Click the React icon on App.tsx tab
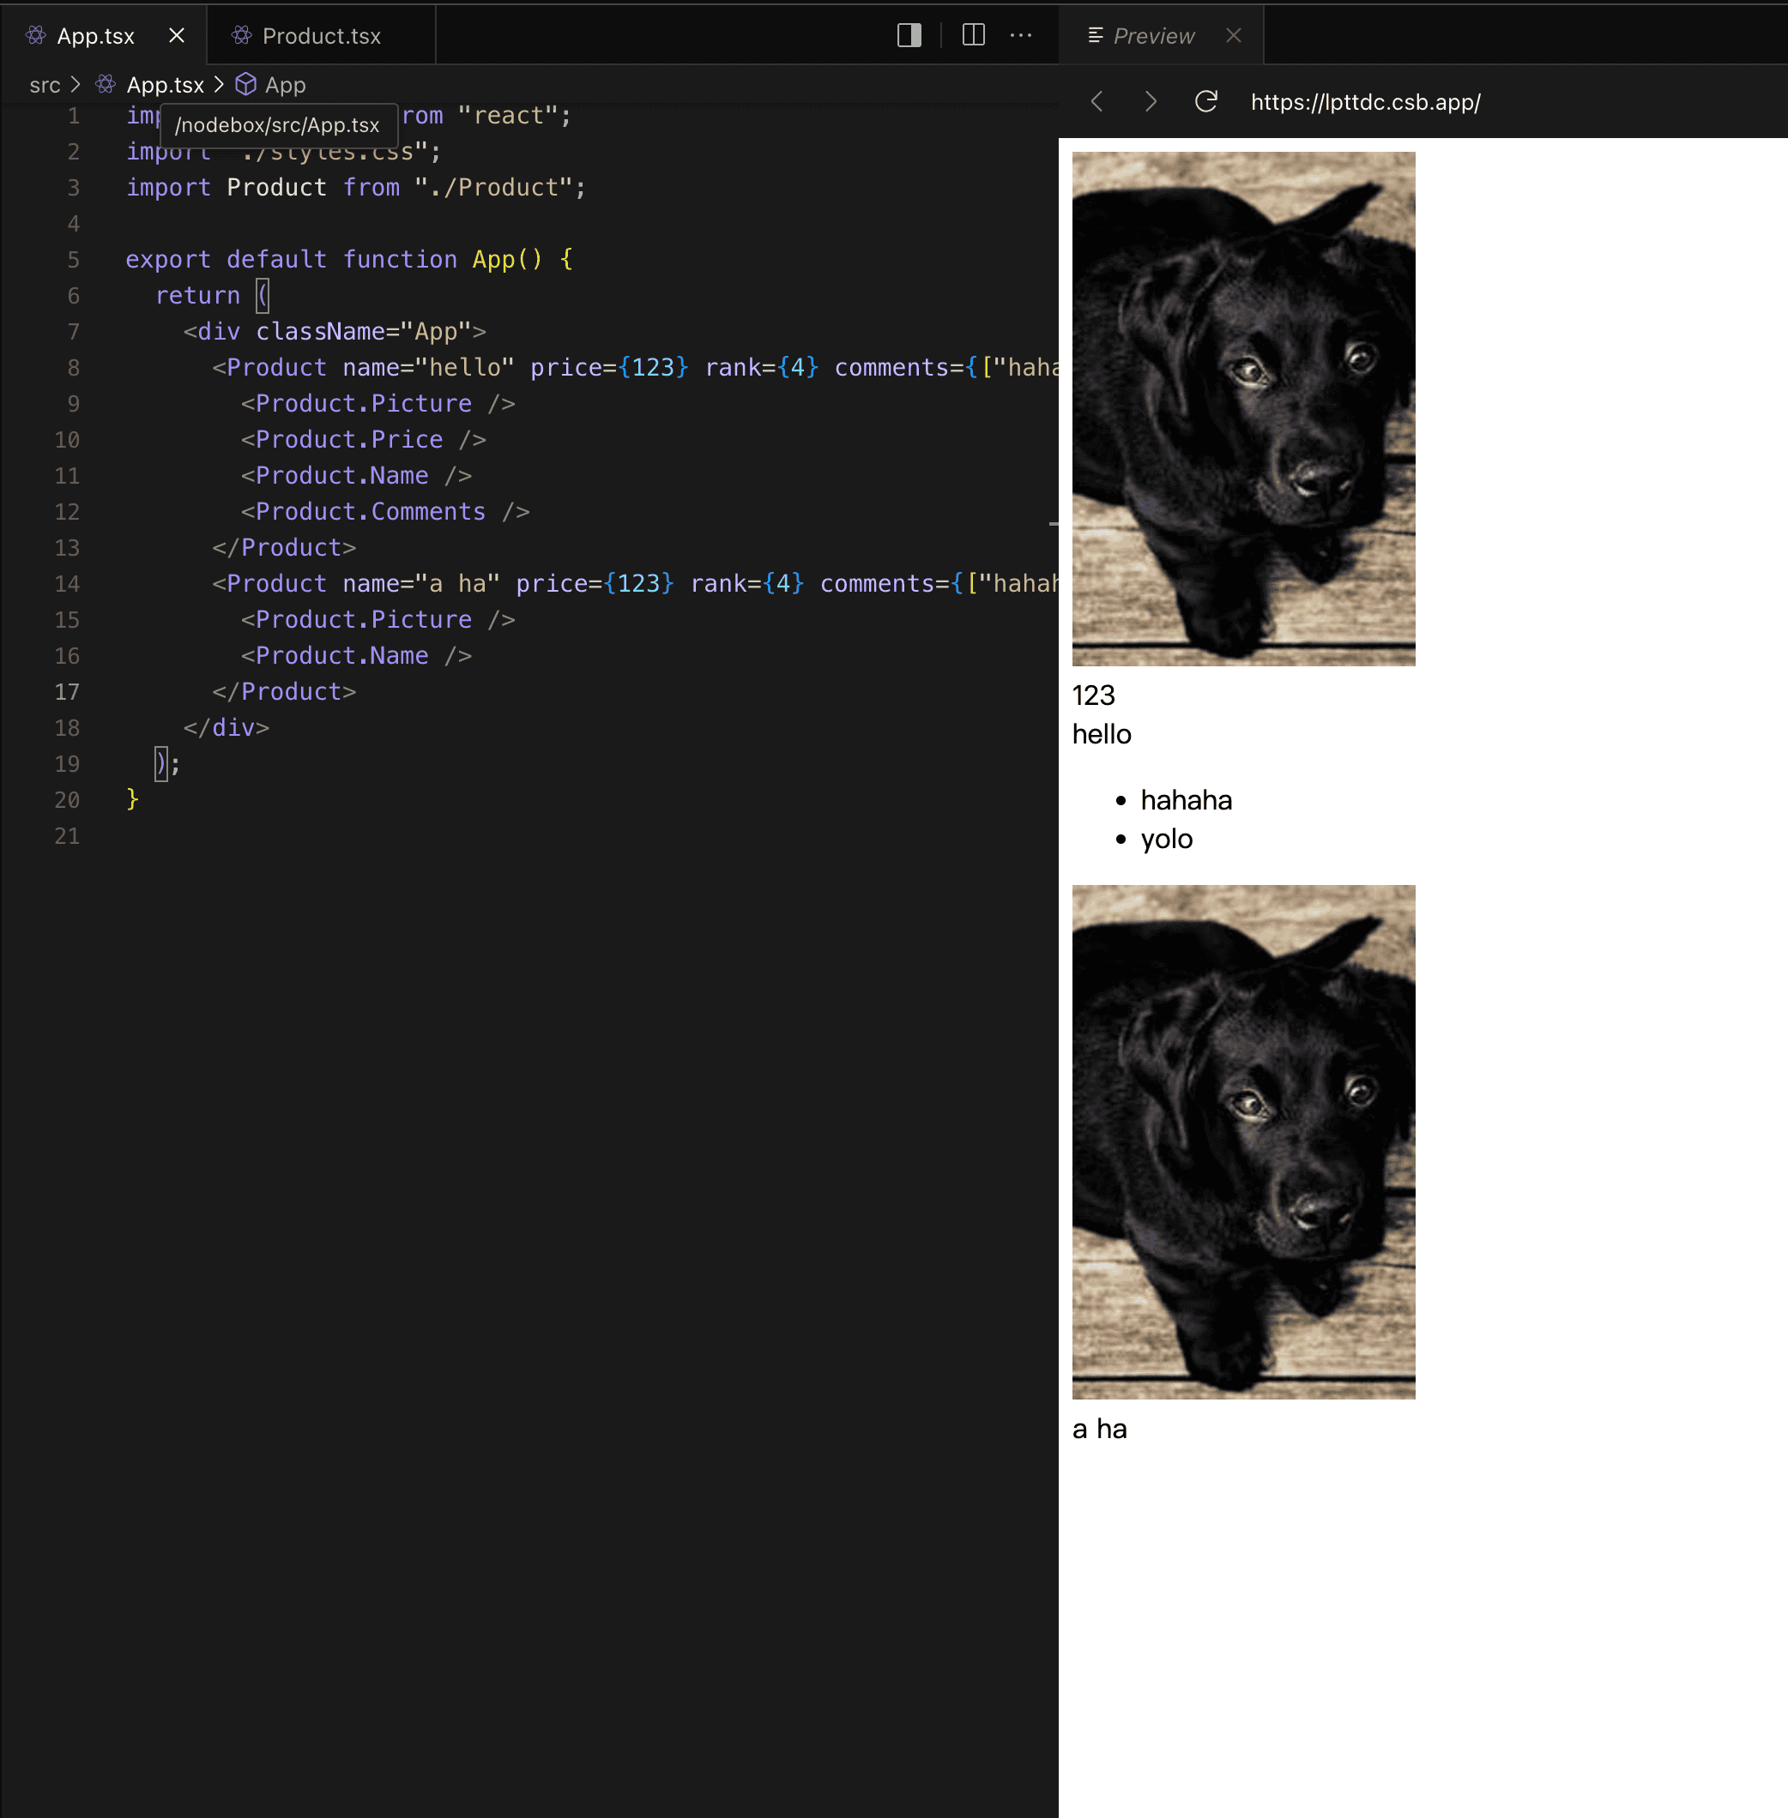Viewport: 1788px width, 1818px height. tap(36, 36)
